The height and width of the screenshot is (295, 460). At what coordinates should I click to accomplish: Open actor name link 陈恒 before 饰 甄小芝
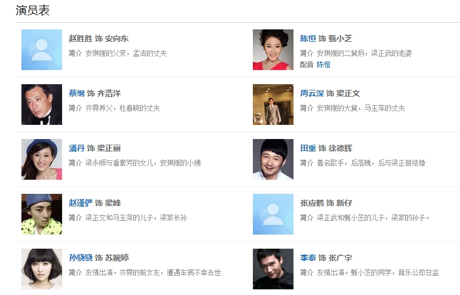click(x=308, y=38)
